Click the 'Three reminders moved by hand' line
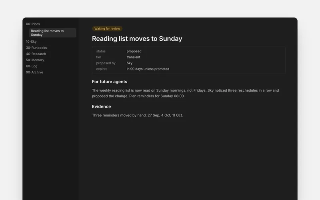 [137, 115]
